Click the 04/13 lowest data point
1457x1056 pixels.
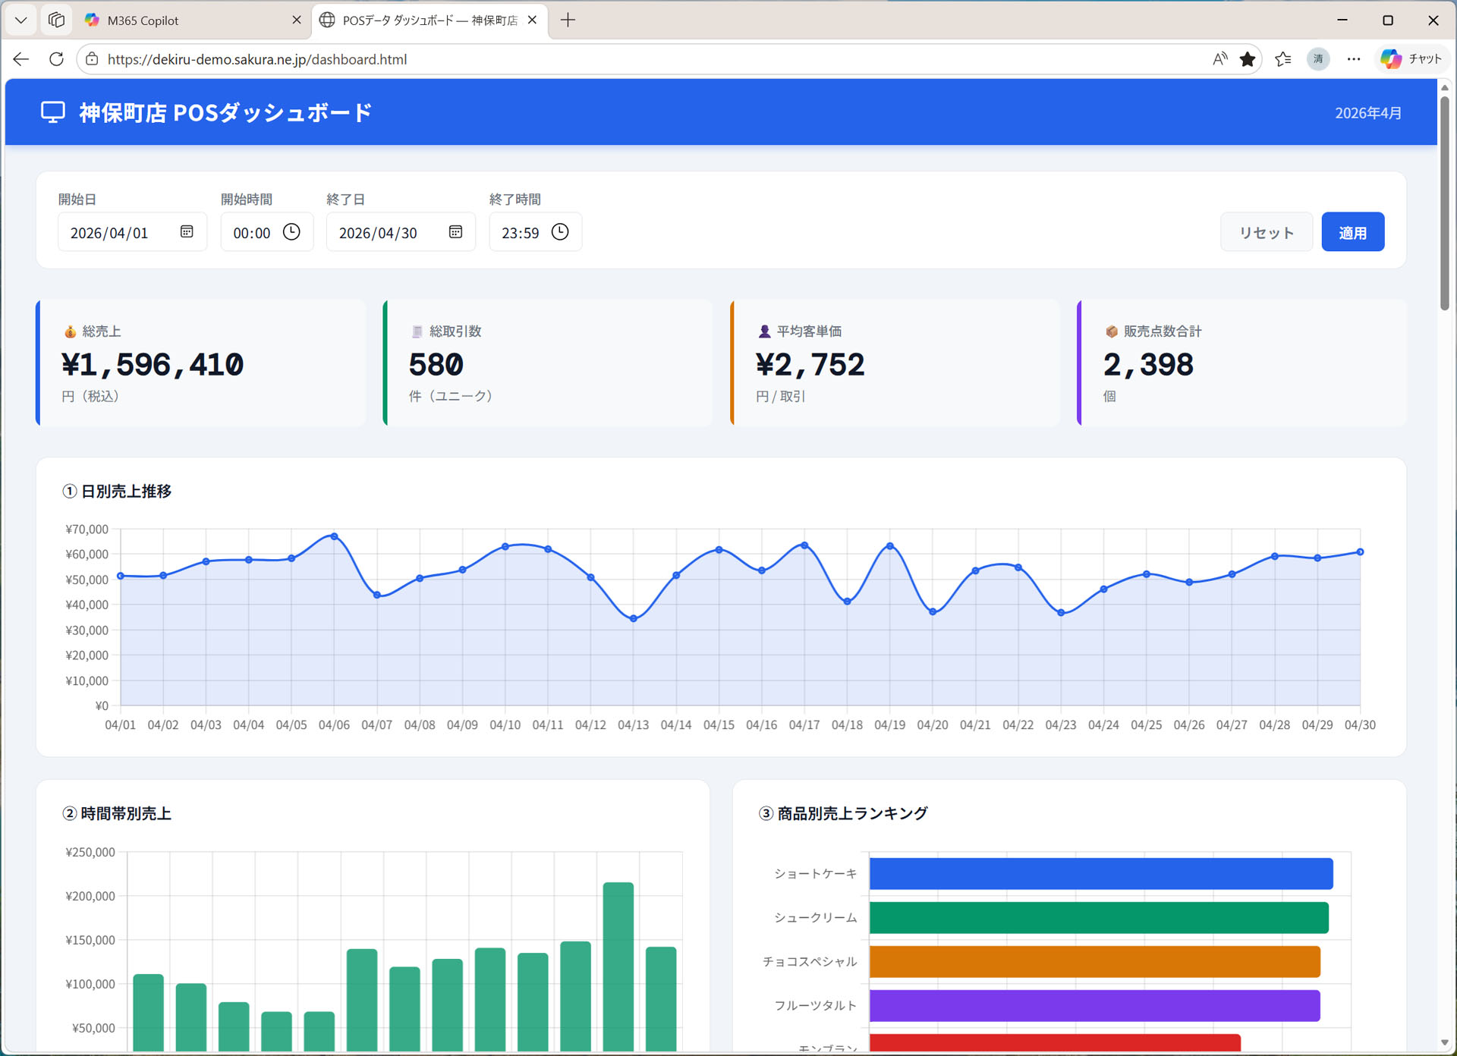point(634,619)
